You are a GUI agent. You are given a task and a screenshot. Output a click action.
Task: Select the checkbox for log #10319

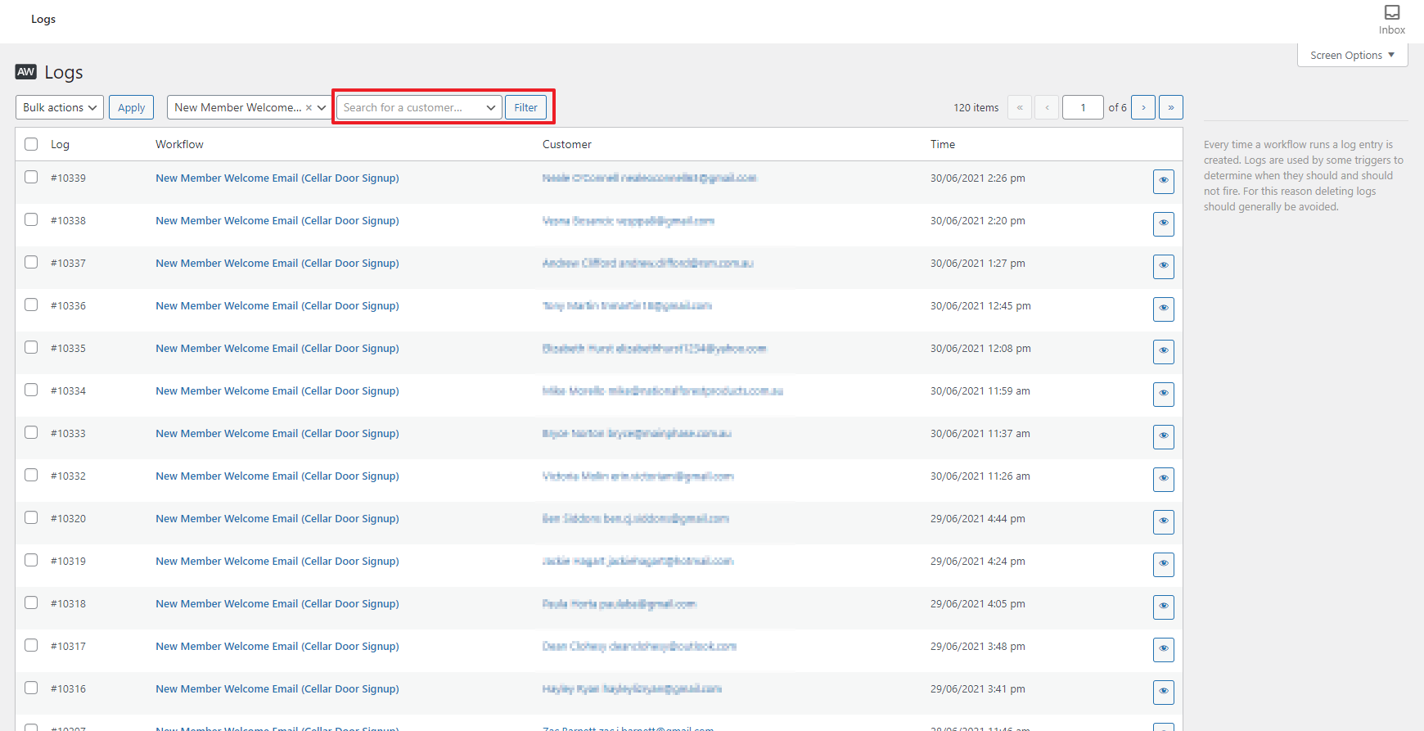(x=31, y=560)
